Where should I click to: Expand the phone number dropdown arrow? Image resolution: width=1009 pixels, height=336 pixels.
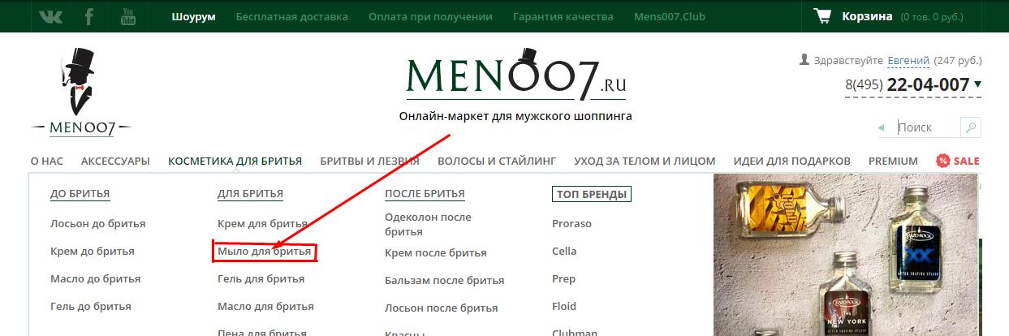977,84
